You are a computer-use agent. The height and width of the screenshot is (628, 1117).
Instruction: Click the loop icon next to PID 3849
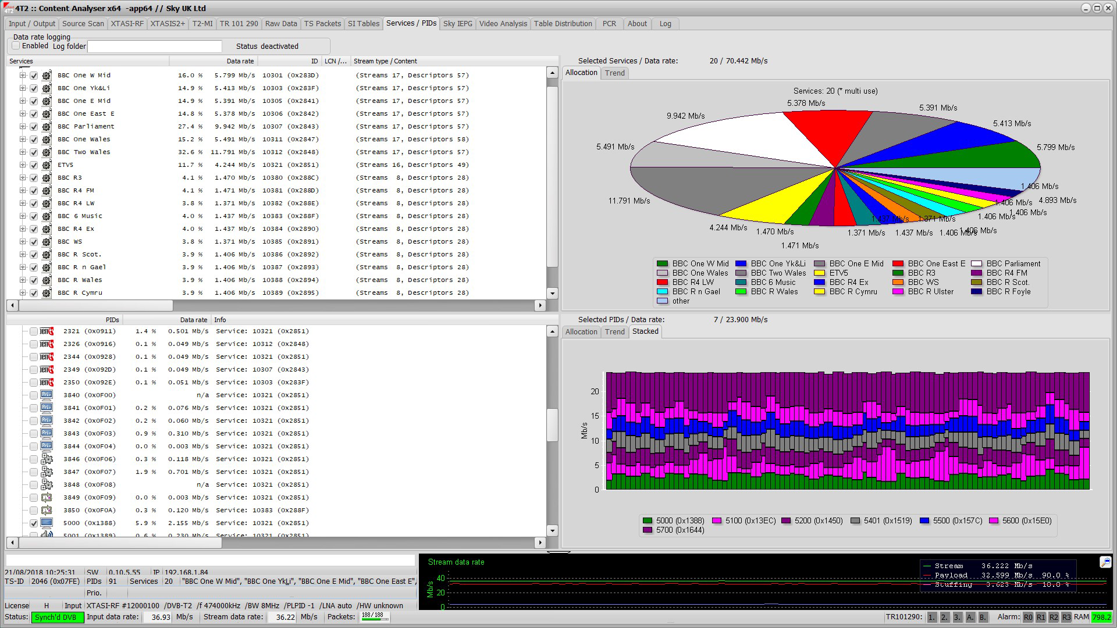[x=47, y=497]
